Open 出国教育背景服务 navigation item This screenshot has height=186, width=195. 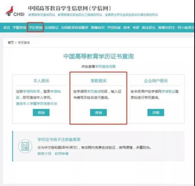74,28
